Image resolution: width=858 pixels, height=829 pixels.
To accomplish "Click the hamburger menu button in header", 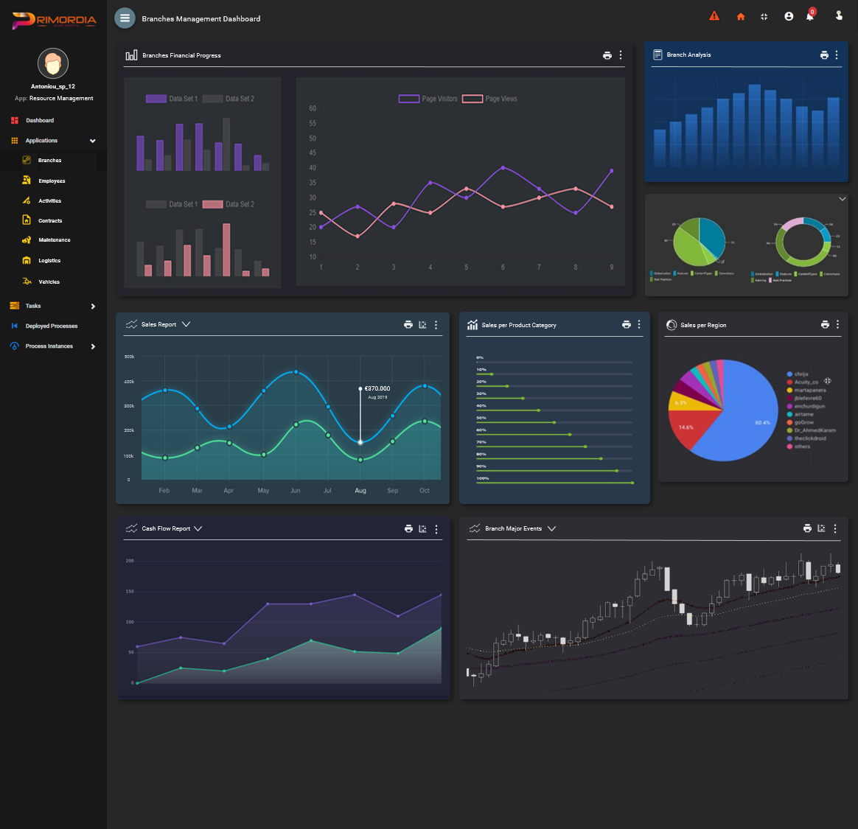I will 125,18.
